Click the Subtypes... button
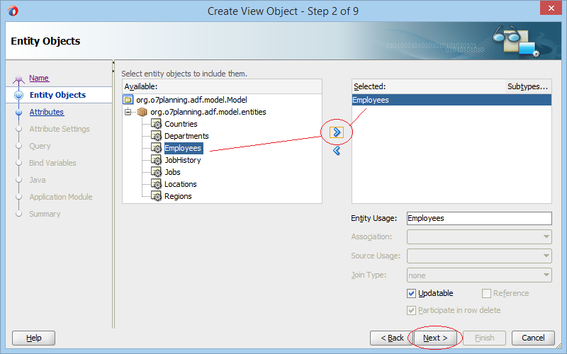Screen dimensions: 567x354 [528, 86]
